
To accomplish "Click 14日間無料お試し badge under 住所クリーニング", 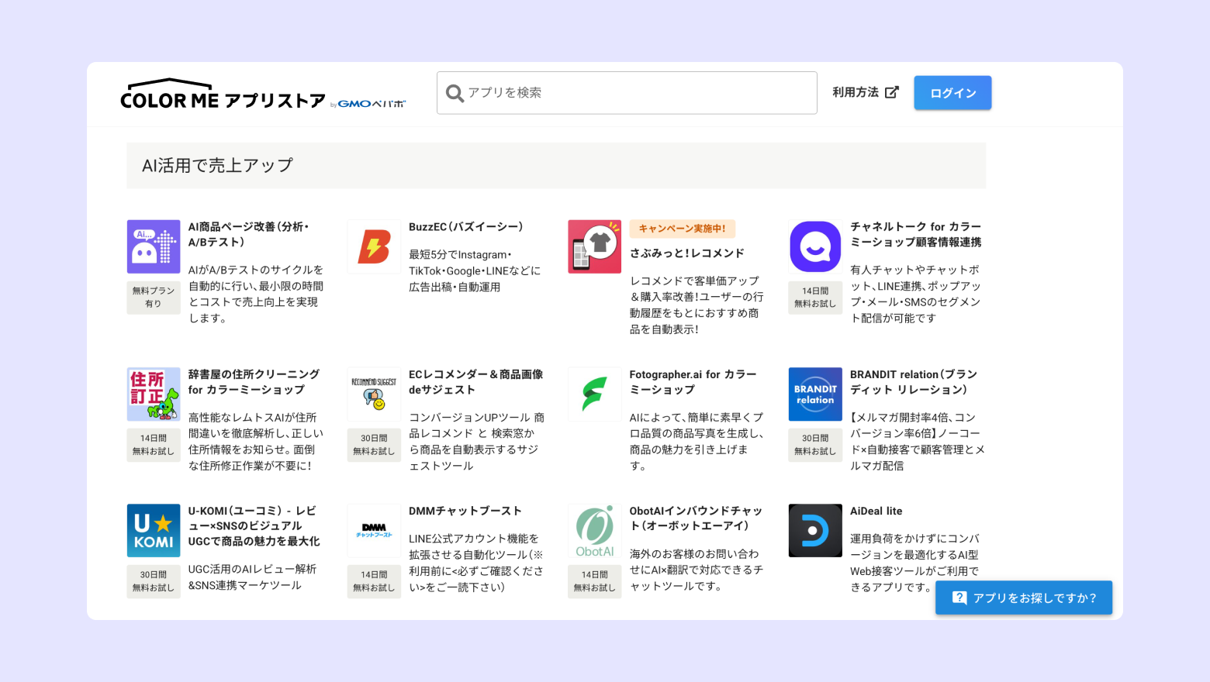I will [x=154, y=445].
